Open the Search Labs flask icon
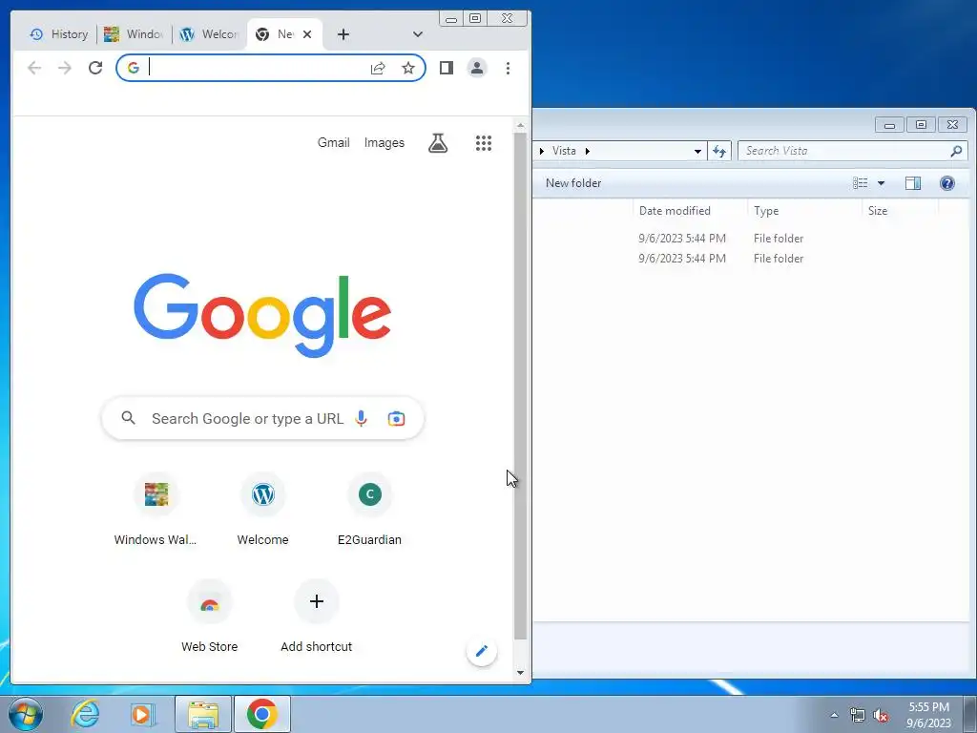 (x=438, y=143)
